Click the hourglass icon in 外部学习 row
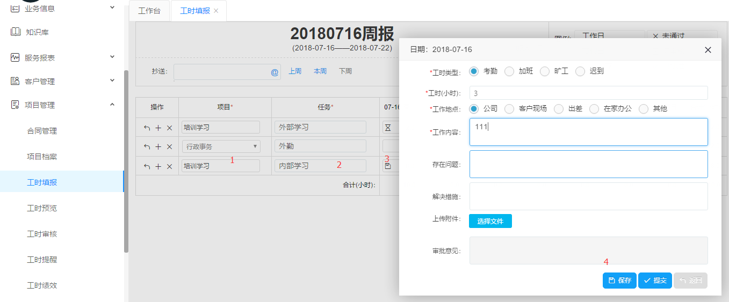 tap(388, 128)
